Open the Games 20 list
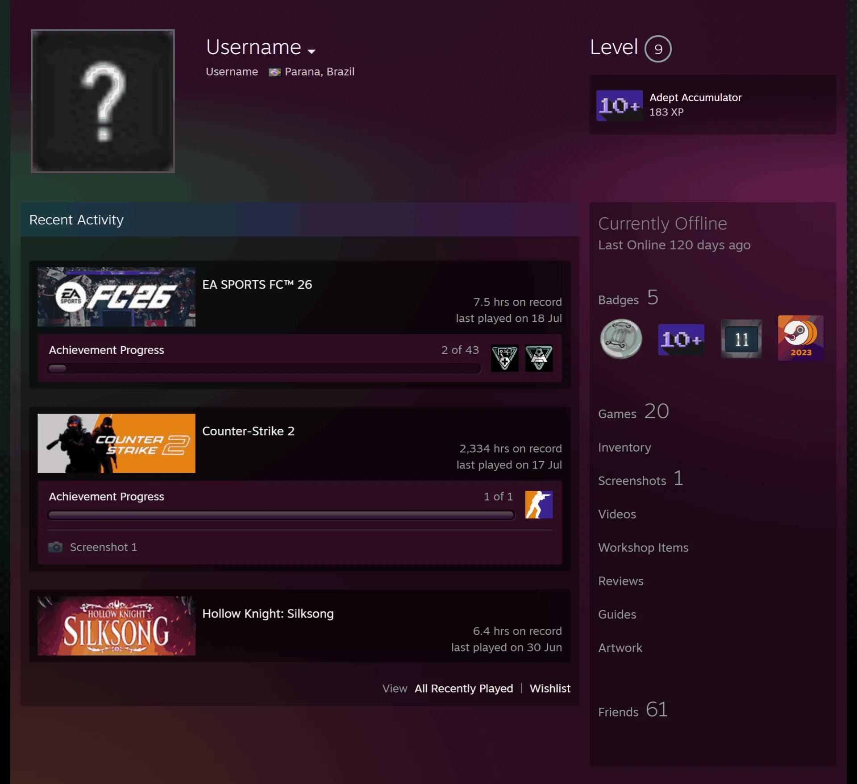The width and height of the screenshot is (857, 784). [633, 411]
